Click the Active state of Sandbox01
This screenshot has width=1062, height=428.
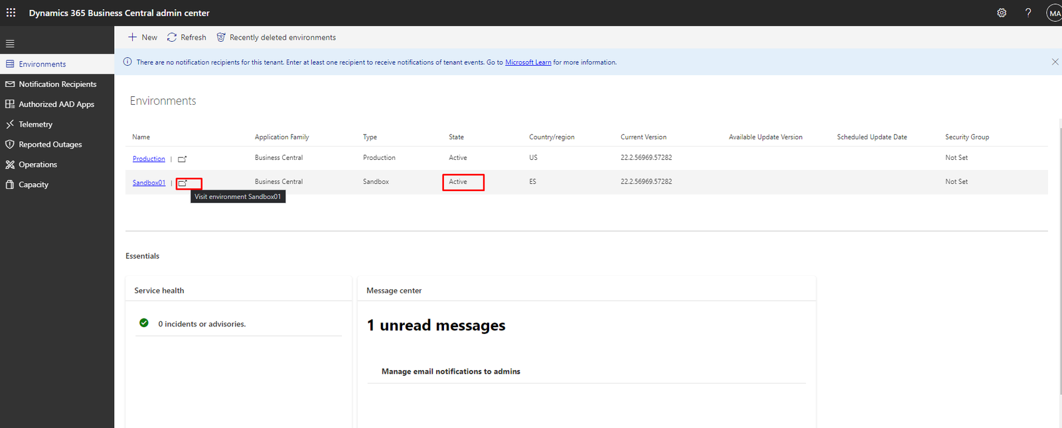pos(458,182)
